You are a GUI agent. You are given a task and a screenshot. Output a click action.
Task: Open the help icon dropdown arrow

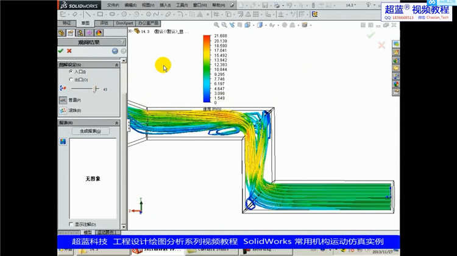[375, 5]
